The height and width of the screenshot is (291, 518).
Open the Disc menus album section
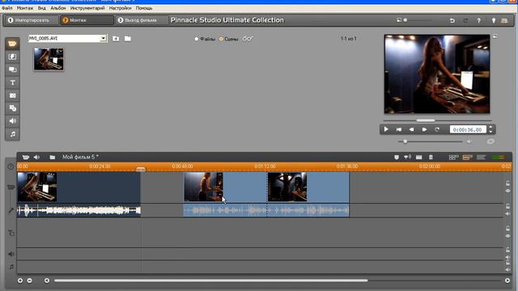coord(12,108)
